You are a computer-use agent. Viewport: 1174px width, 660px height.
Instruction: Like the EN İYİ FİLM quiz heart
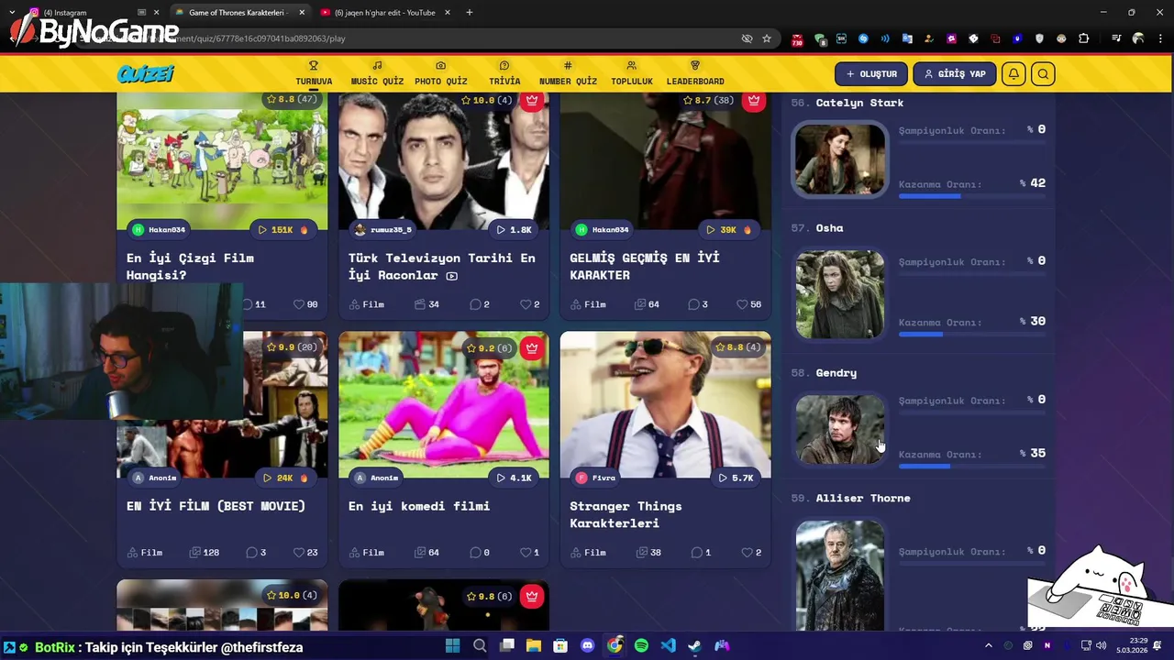(x=299, y=553)
